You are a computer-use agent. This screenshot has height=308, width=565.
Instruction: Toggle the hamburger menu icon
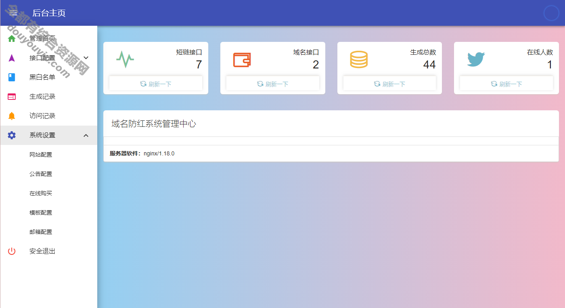13,13
